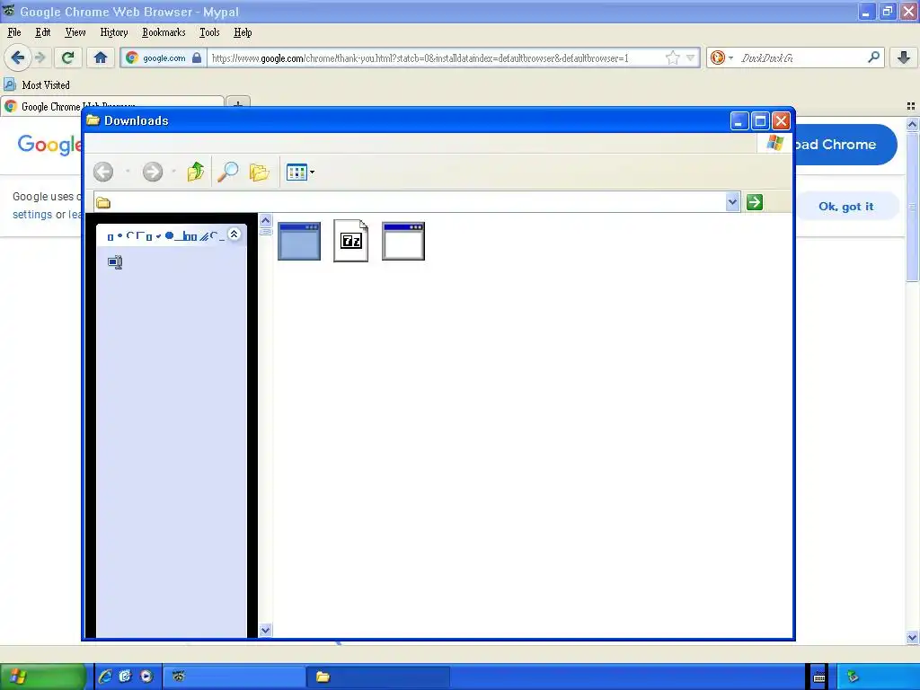Click the Mypal URL address field
Viewport: 920px width, 690px height.
(x=436, y=58)
